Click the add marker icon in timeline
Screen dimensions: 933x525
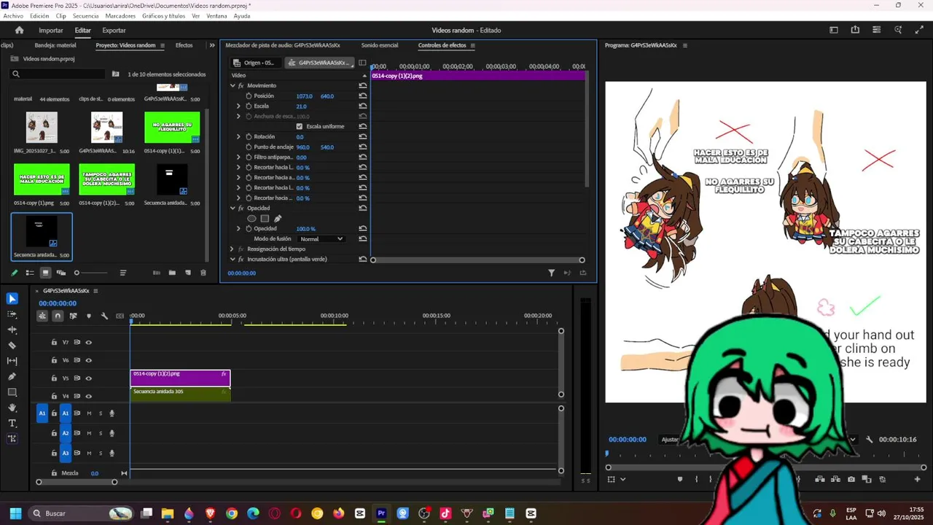(89, 316)
